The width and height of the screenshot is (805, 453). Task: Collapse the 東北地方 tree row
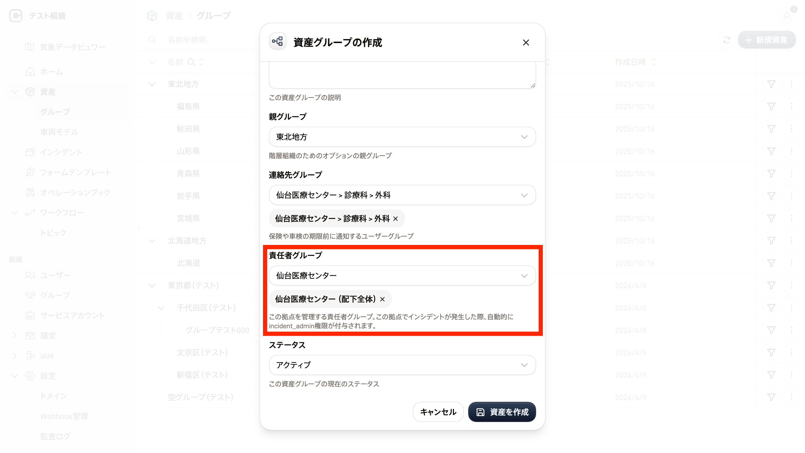tap(152, 84)
